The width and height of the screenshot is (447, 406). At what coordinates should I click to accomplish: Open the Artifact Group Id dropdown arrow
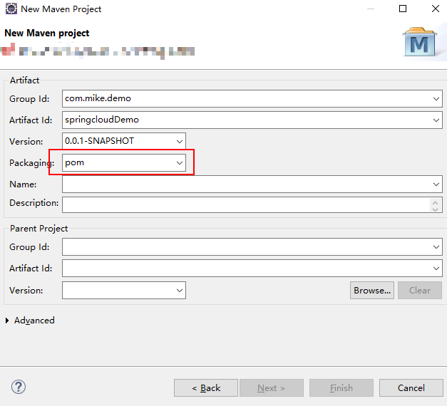click(x=436, y=98)
